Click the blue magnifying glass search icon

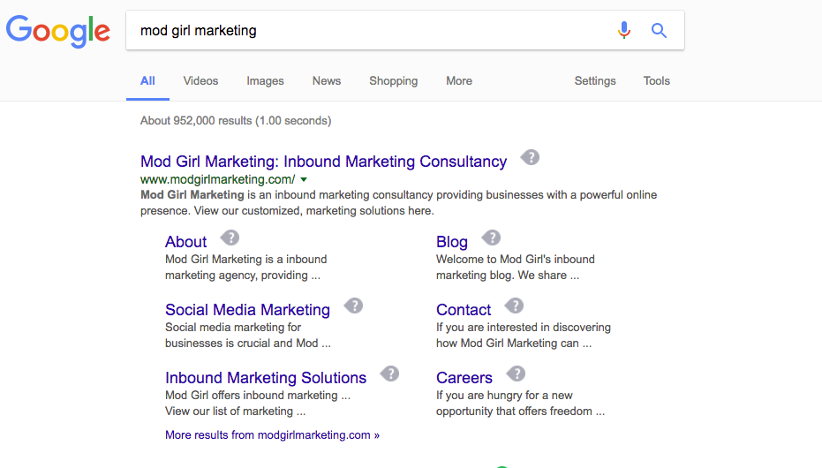(659, 30)
